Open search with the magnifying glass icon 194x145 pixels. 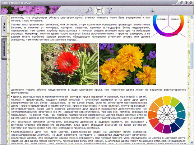pyautogui.click(x=89, y=10)
